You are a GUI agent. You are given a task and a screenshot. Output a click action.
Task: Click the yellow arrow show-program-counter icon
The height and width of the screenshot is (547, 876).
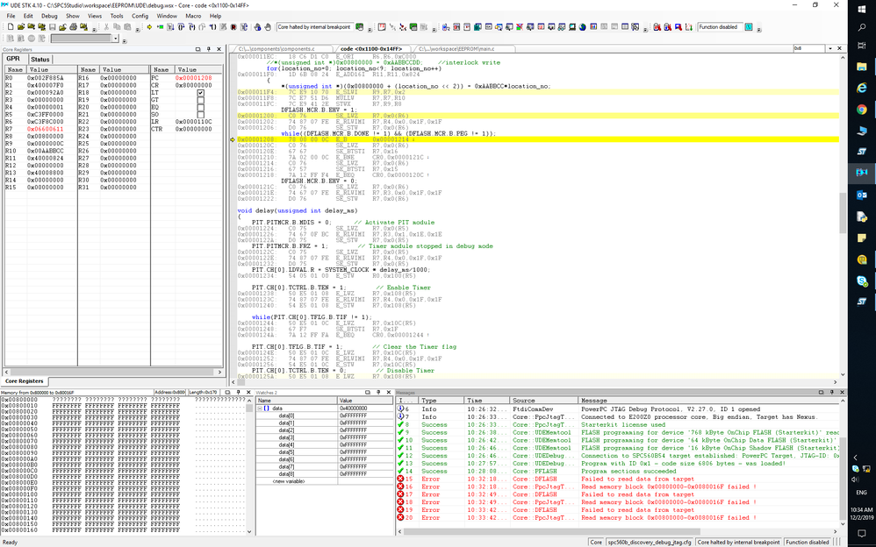(x=149, y=27)
